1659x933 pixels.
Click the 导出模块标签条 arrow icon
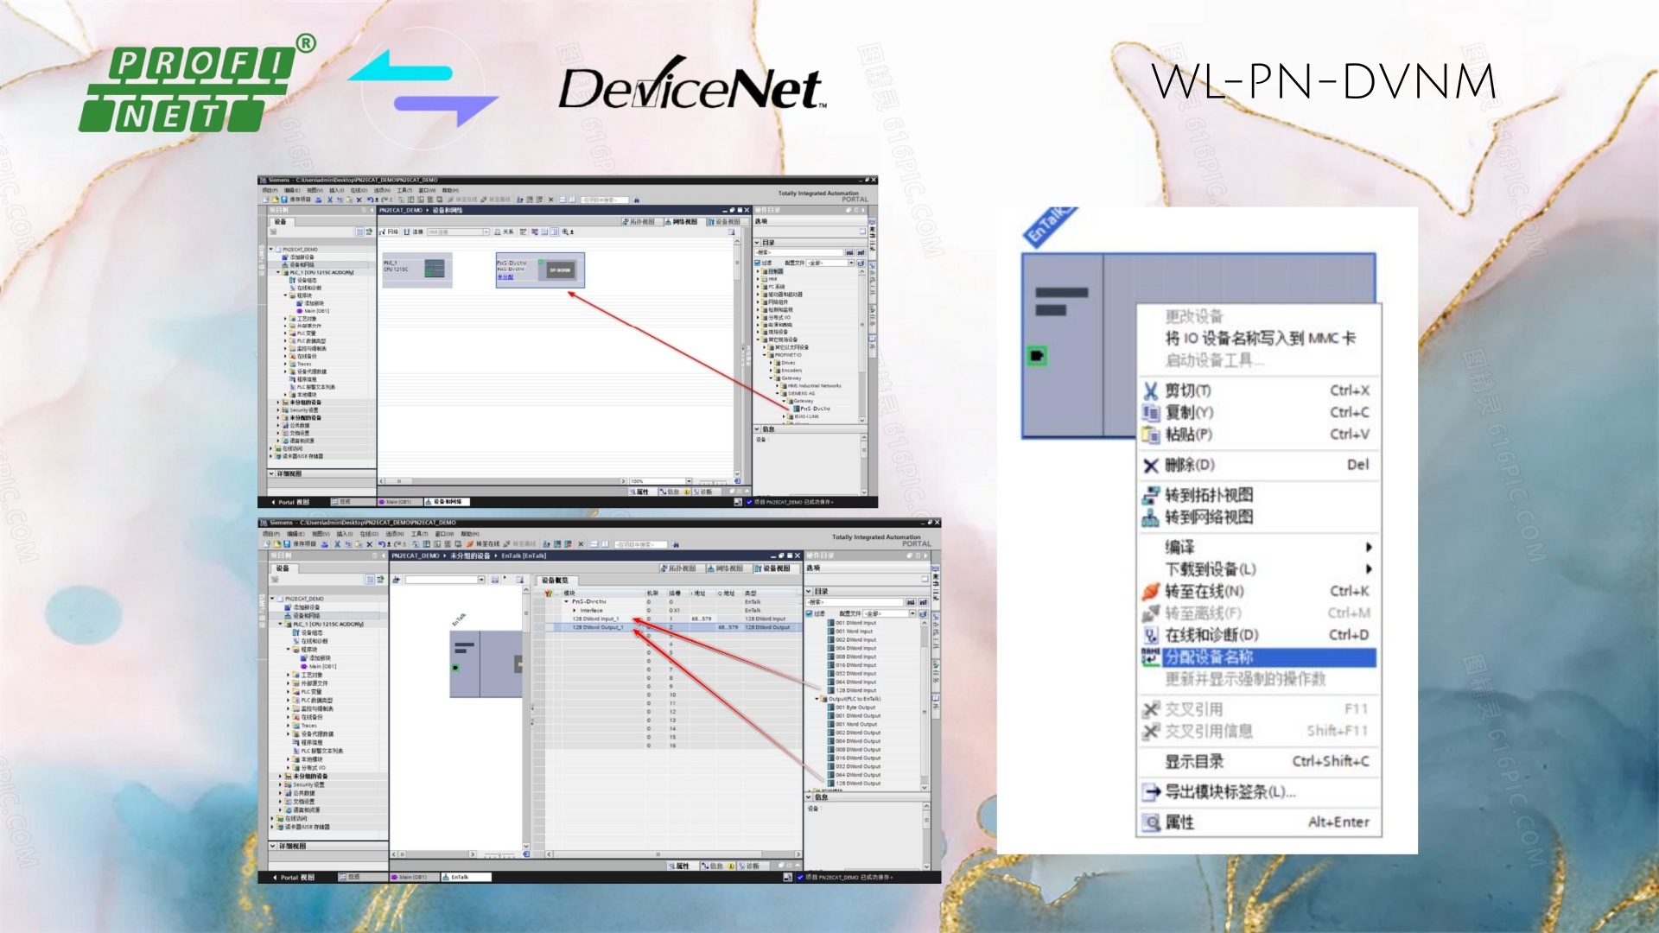(x=1151, y=791)
